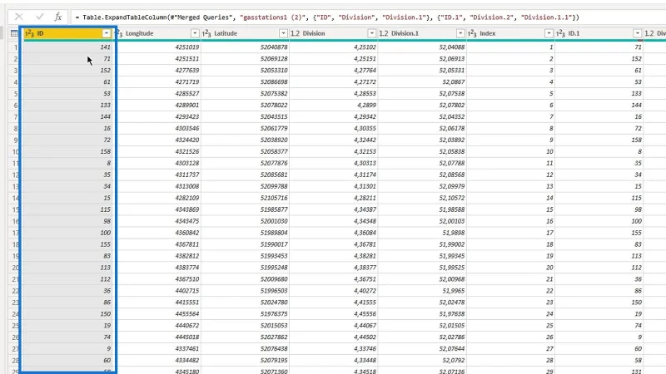Change the data type icon of Division column
The height and width of the screenshot is (374, 666).
coord(296,33)
